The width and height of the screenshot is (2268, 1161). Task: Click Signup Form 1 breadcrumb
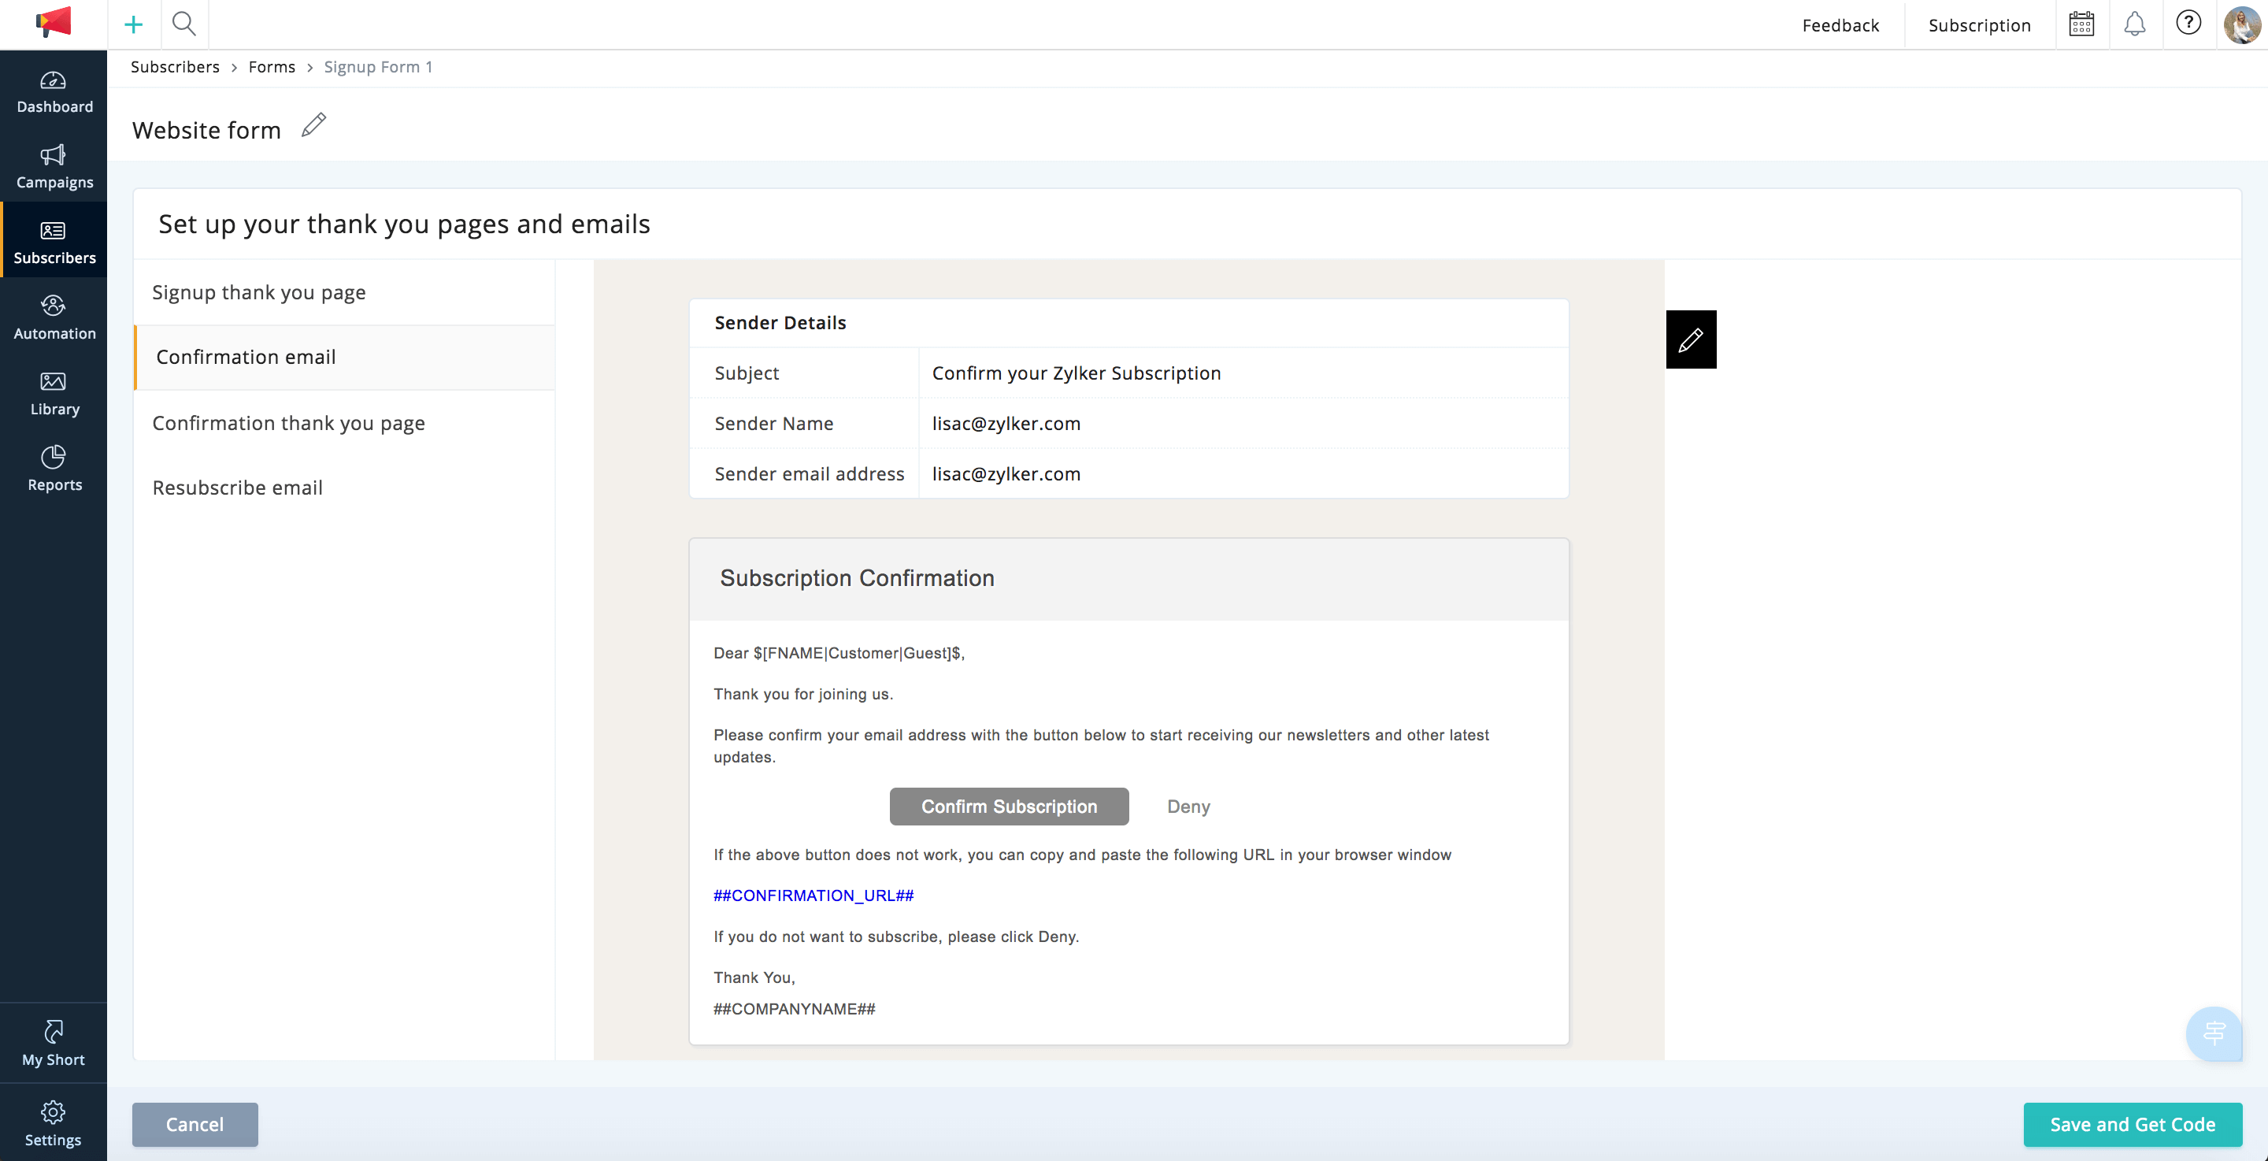[378, 67]
